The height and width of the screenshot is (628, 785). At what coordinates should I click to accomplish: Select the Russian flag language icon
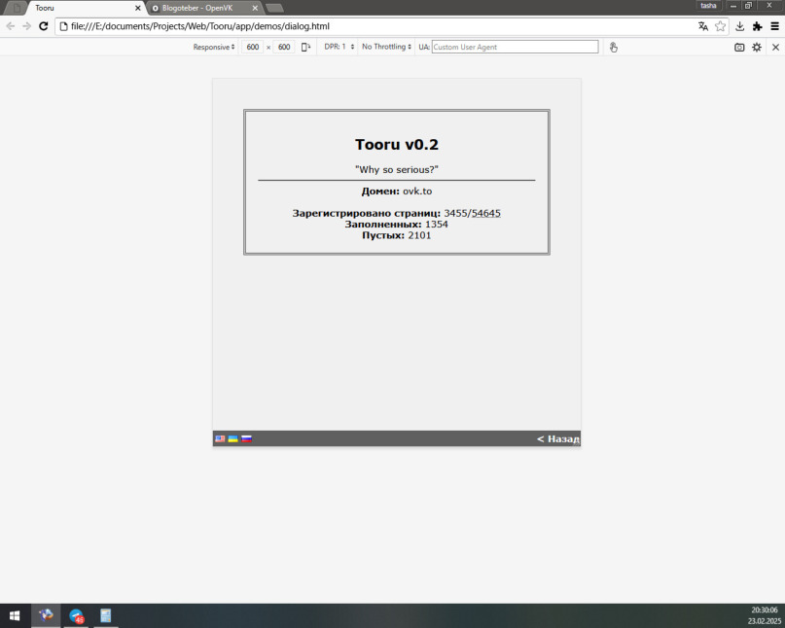pos(246,438)
